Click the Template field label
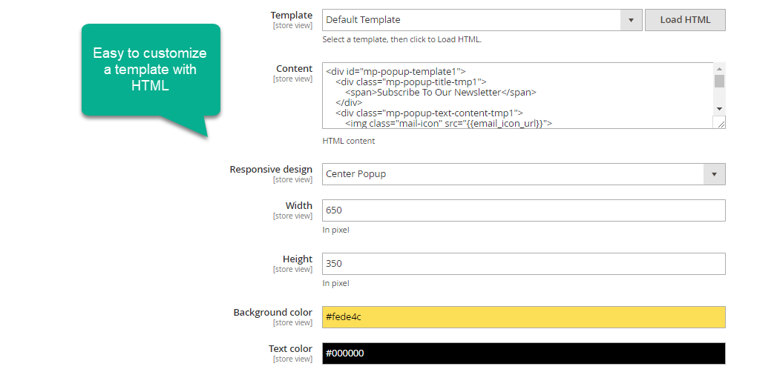Image resolution: width=777 pixels, height=372 pixels. [x=291, y=15]
